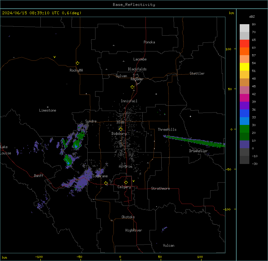Pick the magenta swatch in dBZ legend
Image resolution: width=268 pixels, height=261 pixels.
(244, 98)
